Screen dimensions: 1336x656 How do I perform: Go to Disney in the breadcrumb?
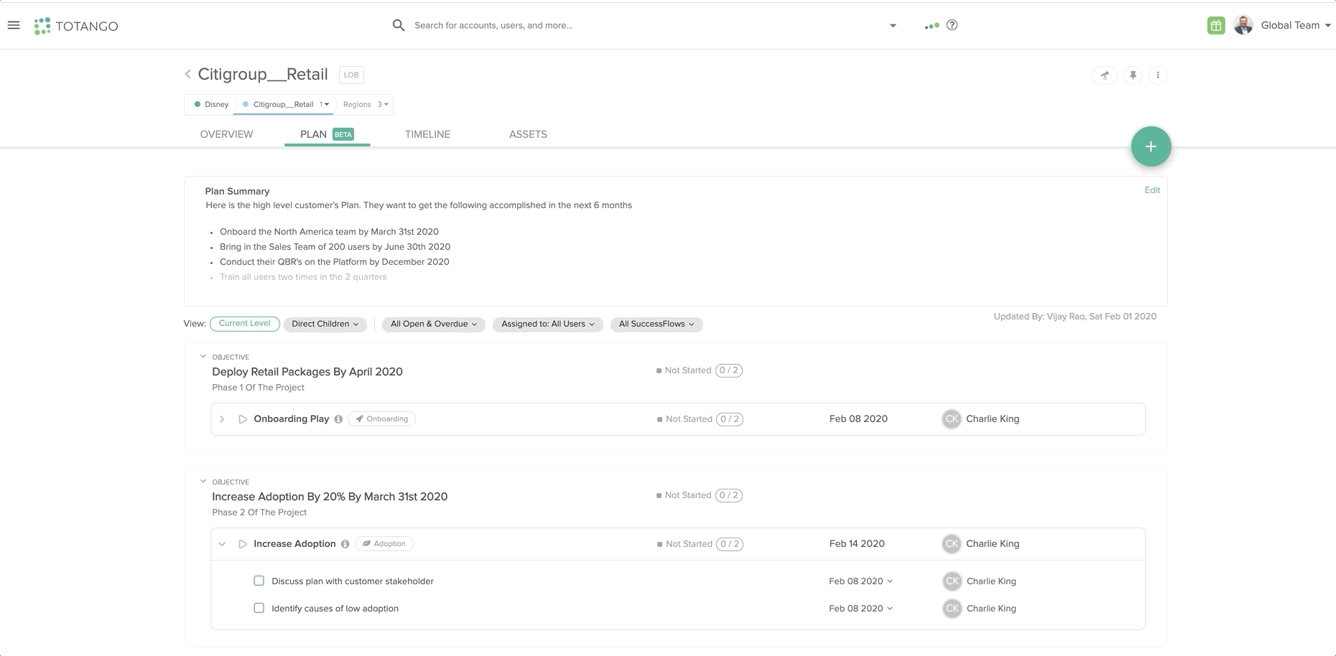(x=212, y=105)
